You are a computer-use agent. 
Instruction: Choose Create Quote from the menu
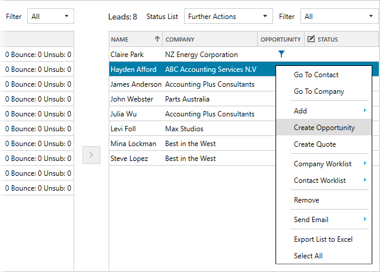coord(315,144)
